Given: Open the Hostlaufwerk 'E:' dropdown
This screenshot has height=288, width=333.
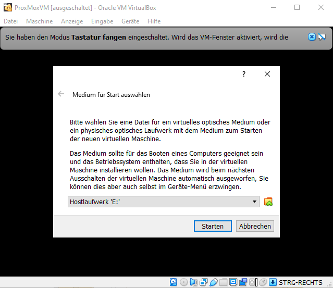Looking at the screenshot, I should [x=164, y=202].
